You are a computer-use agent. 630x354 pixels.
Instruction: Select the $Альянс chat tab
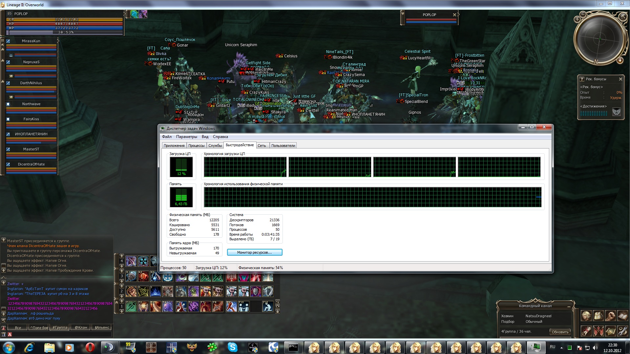click(x=102, y=327)
